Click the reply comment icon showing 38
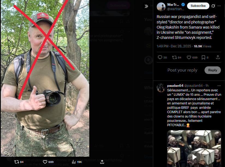 click(162, 57)
